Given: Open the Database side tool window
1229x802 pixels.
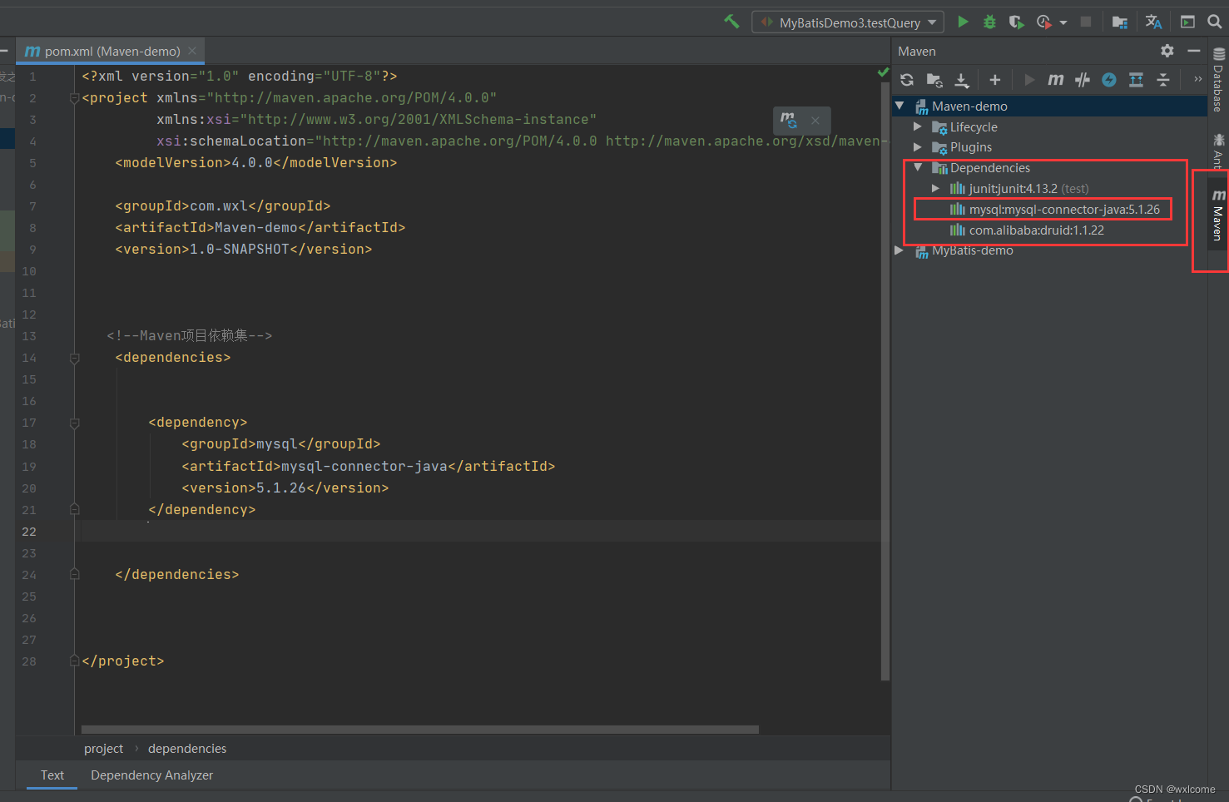Looking at the screenshot, I should point(1218,81).
